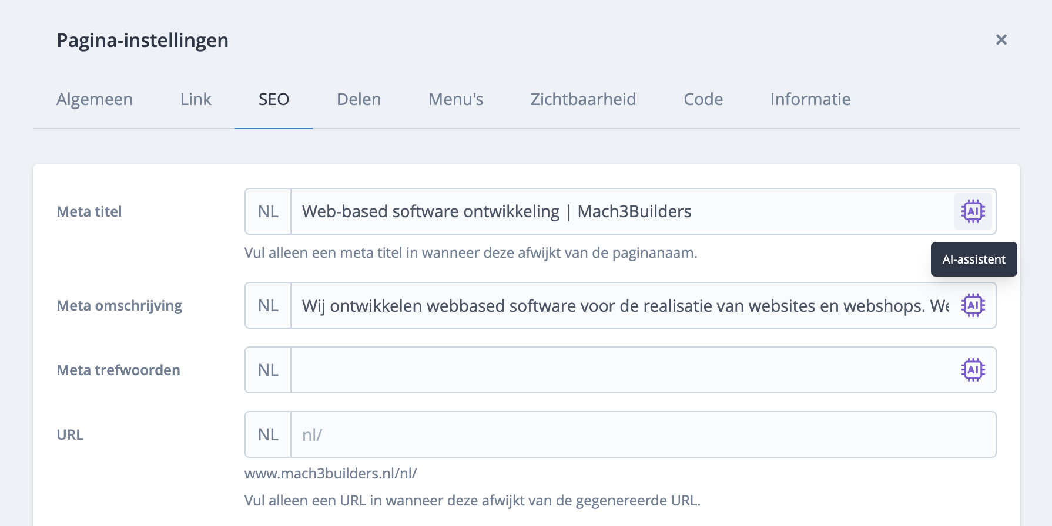Open the Menu's tab
The width and height of the screenshot is (1052, 526).
tap(455, 99)
